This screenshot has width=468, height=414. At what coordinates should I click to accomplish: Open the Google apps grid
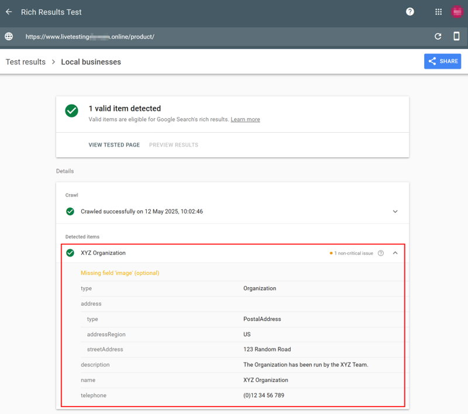click(438, 12)
